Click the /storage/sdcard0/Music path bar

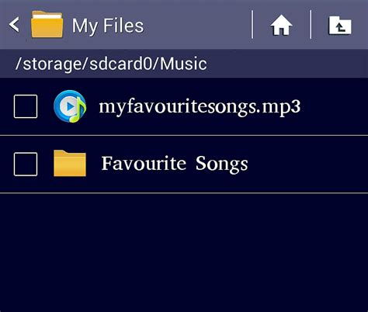pyautogui.click(x=184, y=64)
